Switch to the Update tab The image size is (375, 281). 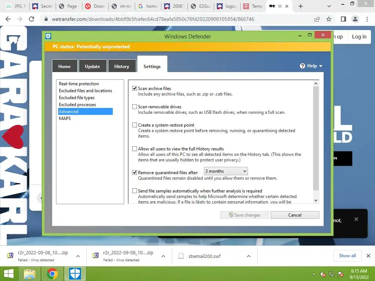pos(93,67)
